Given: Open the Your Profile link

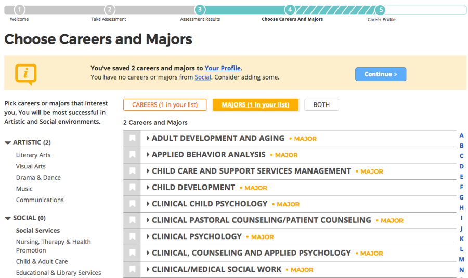Looking at the screenshot, I should [x=223, y=68].
